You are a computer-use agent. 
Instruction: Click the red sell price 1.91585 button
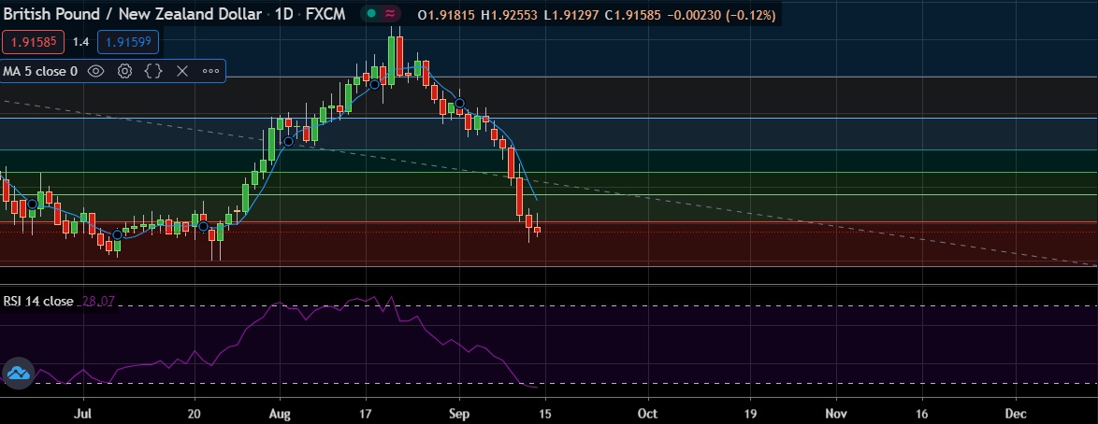point(33,42)
